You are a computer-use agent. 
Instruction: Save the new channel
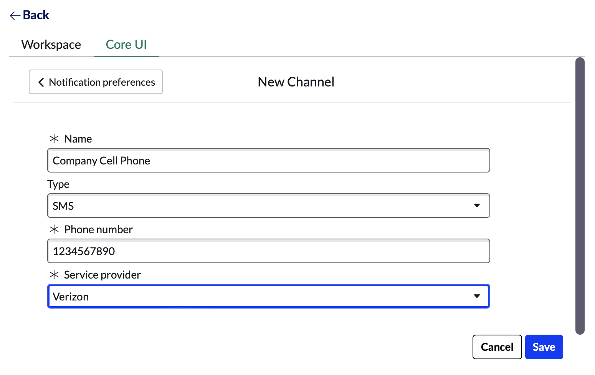coord(544,347)
